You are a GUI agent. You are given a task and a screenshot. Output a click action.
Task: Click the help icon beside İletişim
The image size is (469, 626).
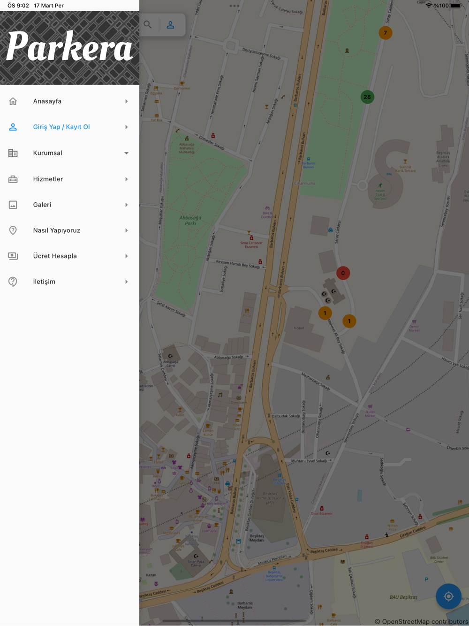point(13,282)
